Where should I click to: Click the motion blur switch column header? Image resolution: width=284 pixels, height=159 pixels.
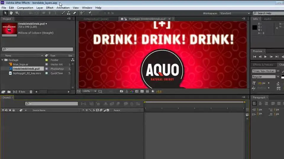point(101,110)
